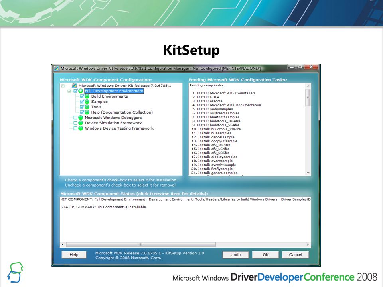This screenshot has height=287, width=383.
Task: Click the Undo button
Action: [x=235, y=255]
